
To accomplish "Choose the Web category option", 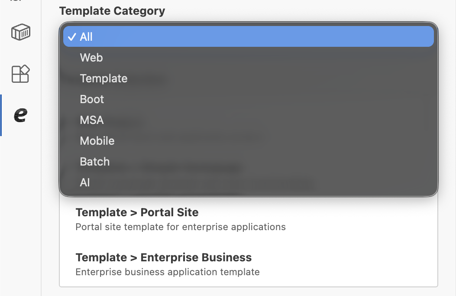I will pyautogui.click(x=91, y=58).
